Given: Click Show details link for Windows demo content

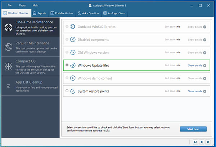Looking at the screenshot, I should click(x=195, y=79).
